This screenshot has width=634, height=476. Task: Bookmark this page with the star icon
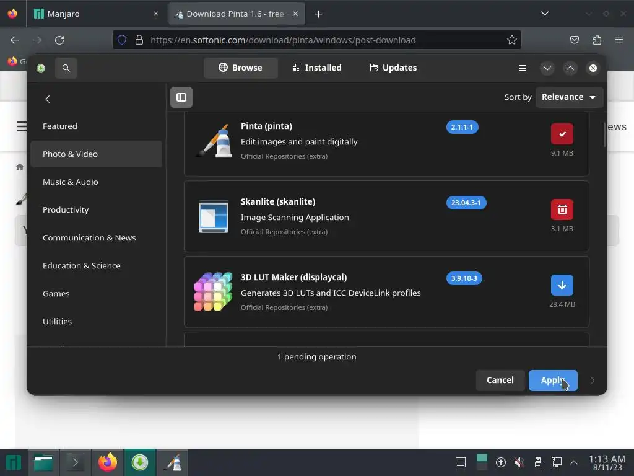coord(512,40)
